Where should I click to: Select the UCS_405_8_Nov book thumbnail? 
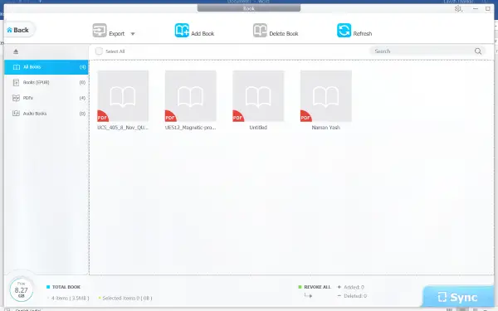[x=123, y=96]
